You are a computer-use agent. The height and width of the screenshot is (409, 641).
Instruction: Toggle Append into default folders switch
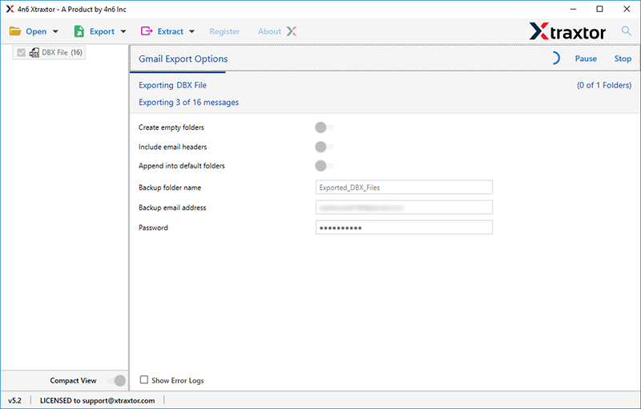325,166
